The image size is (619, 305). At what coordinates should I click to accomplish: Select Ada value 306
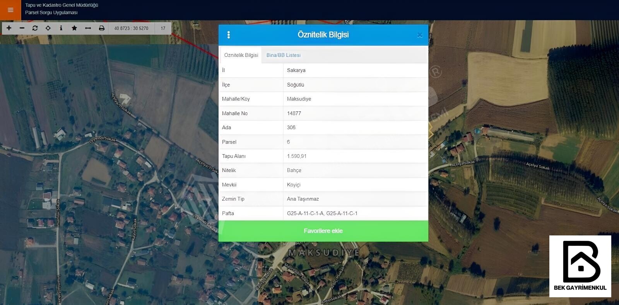click(291, 128)
